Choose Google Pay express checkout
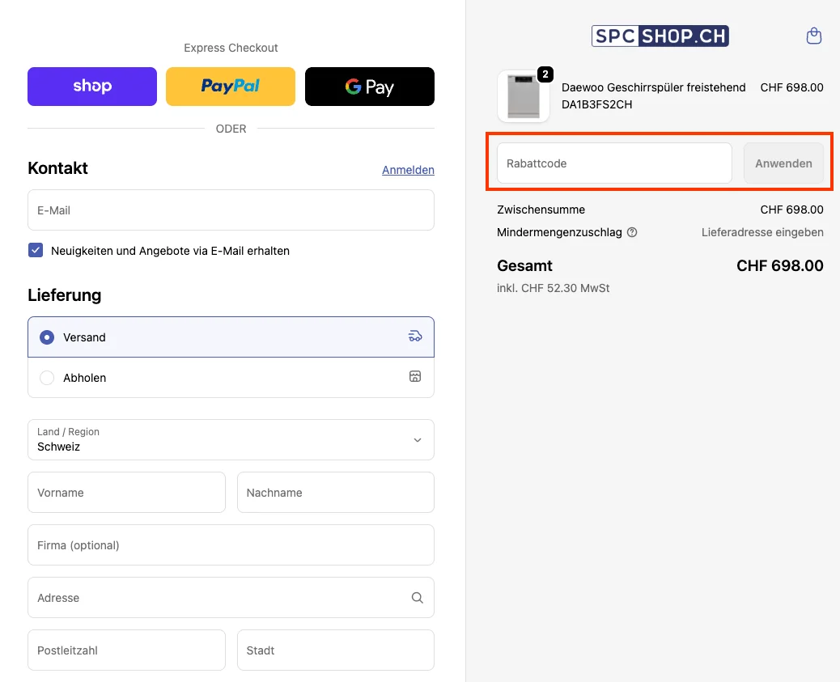The image size is (840, 682). point(369,86)
